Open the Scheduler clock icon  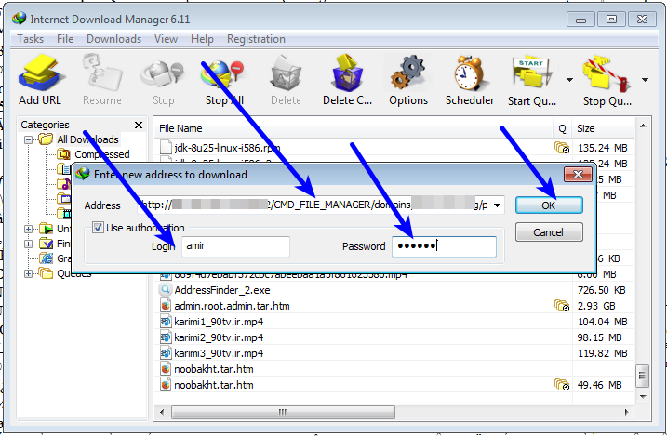[470, 74]
